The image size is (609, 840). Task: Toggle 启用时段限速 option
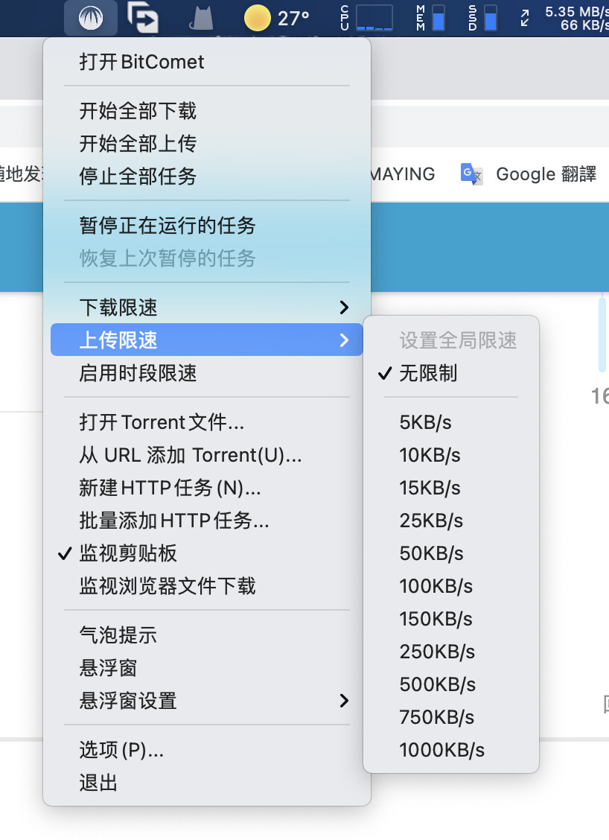pyautogui.click(x=207, y=373)
